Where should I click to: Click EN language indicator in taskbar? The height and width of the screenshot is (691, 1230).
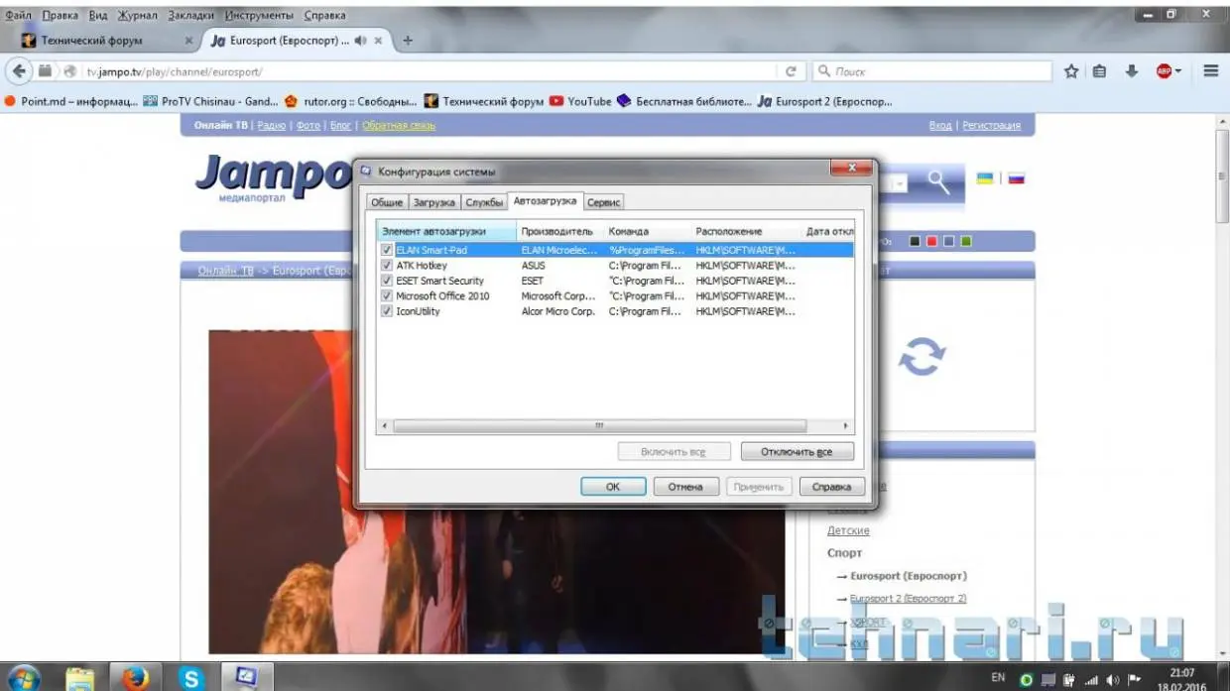(x=998, y=678)
